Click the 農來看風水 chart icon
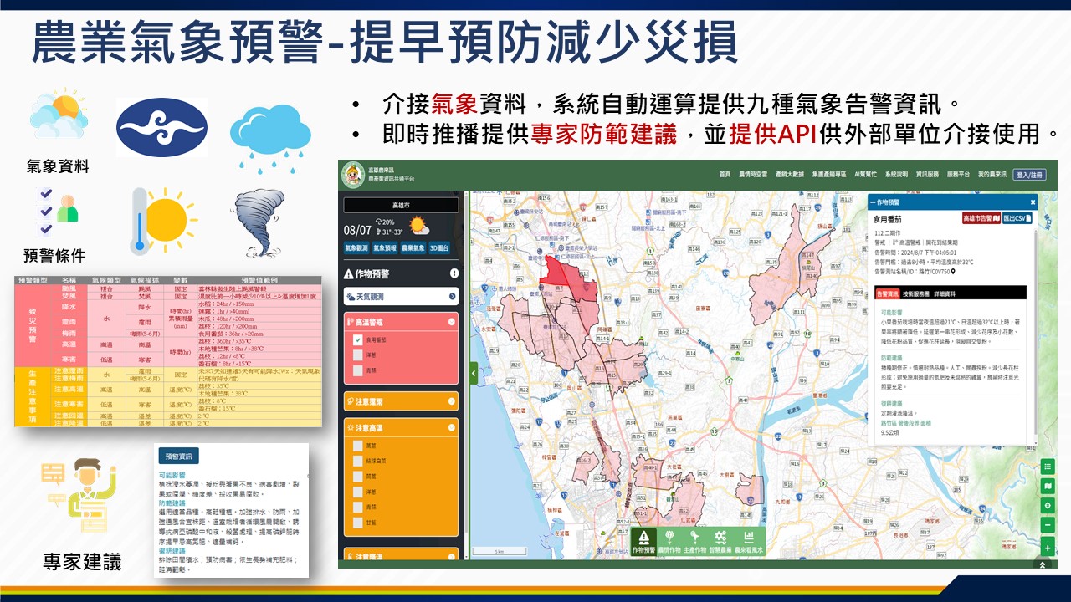Image resolution: width=1071 pixels, height=602 pixels. (750, 540)
